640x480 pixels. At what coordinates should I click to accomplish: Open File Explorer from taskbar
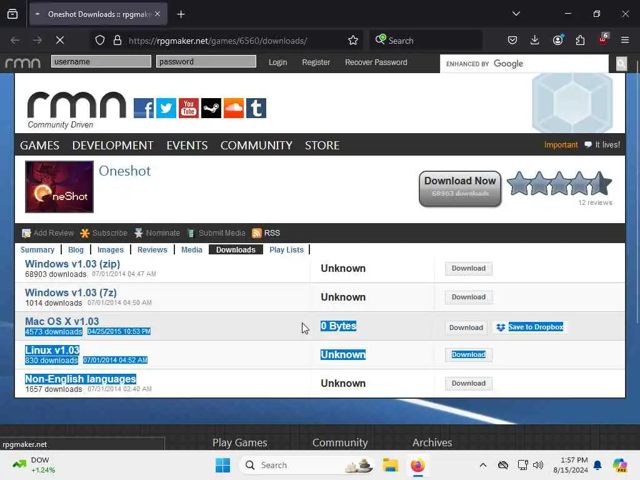[x=390, y=465]
